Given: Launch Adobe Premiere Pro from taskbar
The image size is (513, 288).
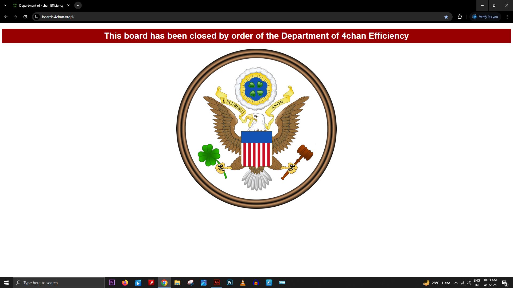Looking at the screenshot, I should click(x=112, y=282).
